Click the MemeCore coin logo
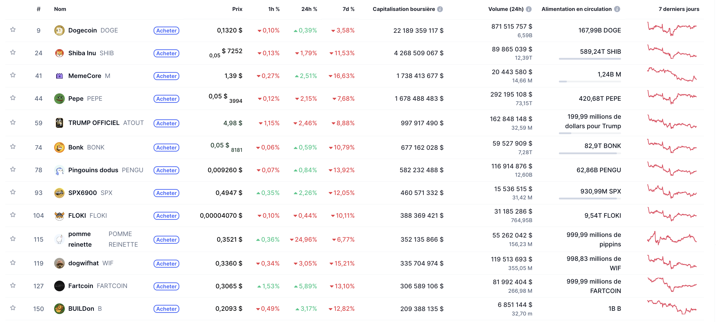Image resolution: width=716 pixels, height=322 pixels. (59, 76)
